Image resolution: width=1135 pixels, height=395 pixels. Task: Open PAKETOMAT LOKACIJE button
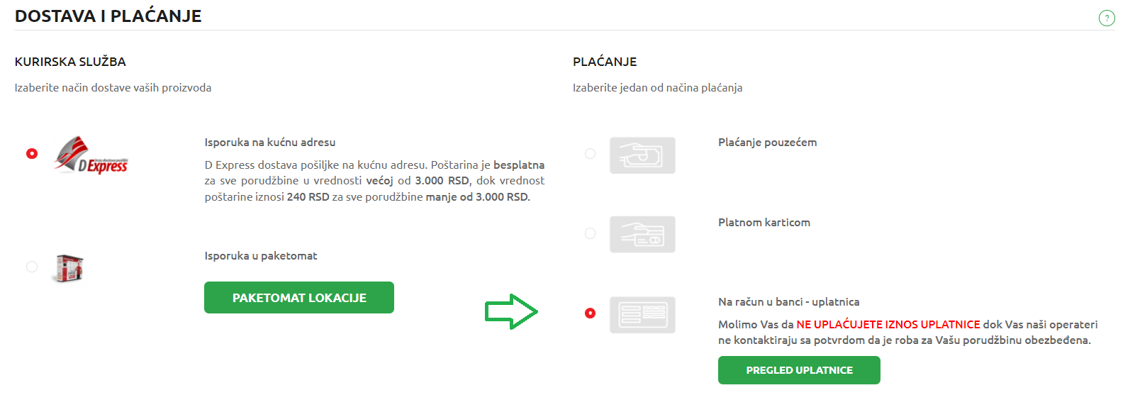[299, 298]
